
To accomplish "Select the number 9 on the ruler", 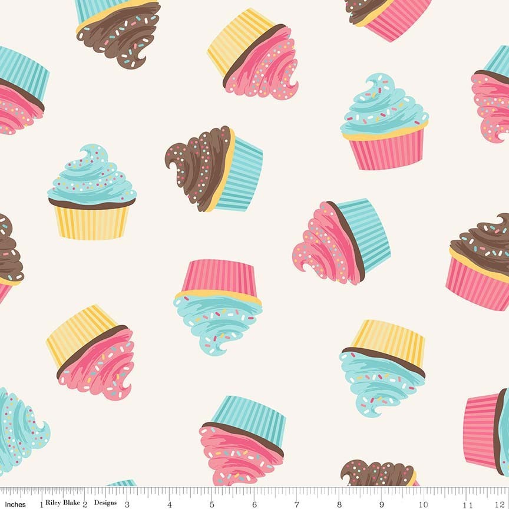I will 382,504.
